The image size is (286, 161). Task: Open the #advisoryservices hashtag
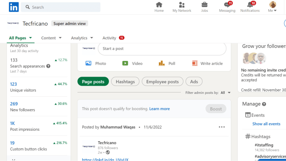[x=270, y=156]
